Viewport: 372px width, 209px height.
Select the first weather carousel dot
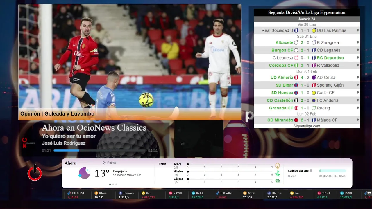pyautogui.click(x=110, y=184)
